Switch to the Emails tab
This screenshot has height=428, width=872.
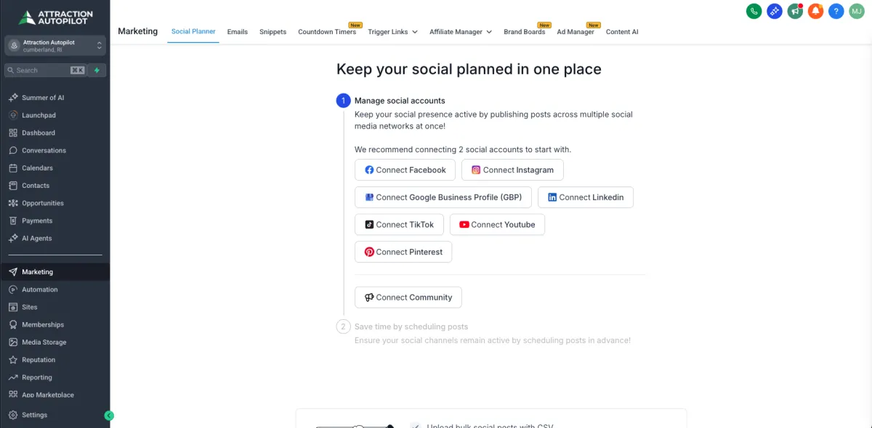[x=238, y=32]
